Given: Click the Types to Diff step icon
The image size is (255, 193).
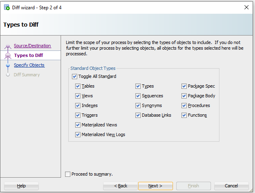Looking at the screenshot, I should pyautogui.click(x=8, y=56).
